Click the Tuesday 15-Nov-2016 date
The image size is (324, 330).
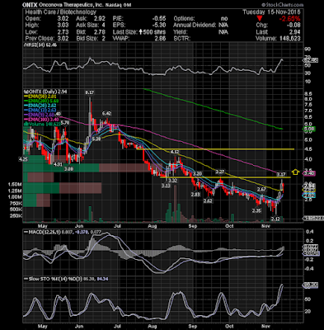(x=272, y=12)
